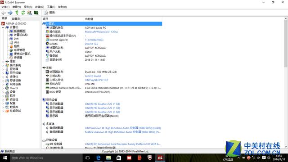Click the 配置 tree item icon
The height and width of the screenshot is (162, 288).
7,103
